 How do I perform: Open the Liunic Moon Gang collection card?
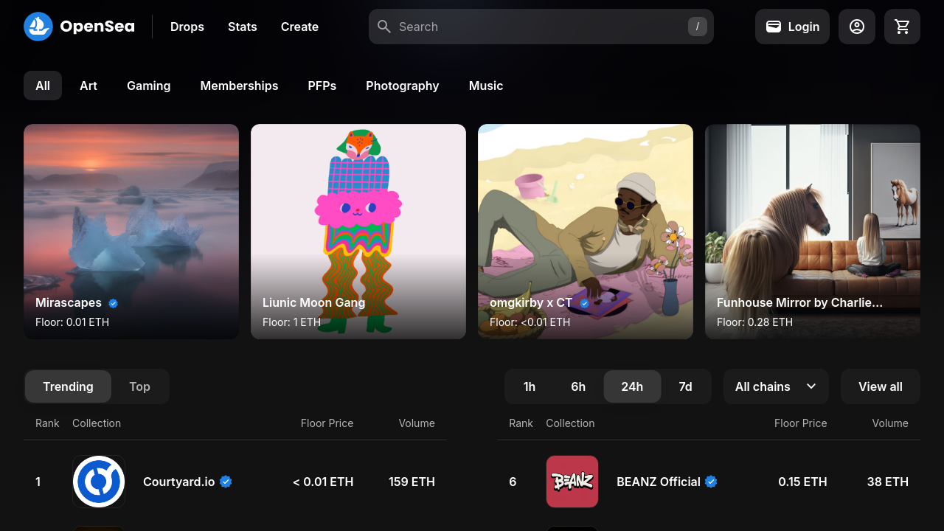coord(358,232)
